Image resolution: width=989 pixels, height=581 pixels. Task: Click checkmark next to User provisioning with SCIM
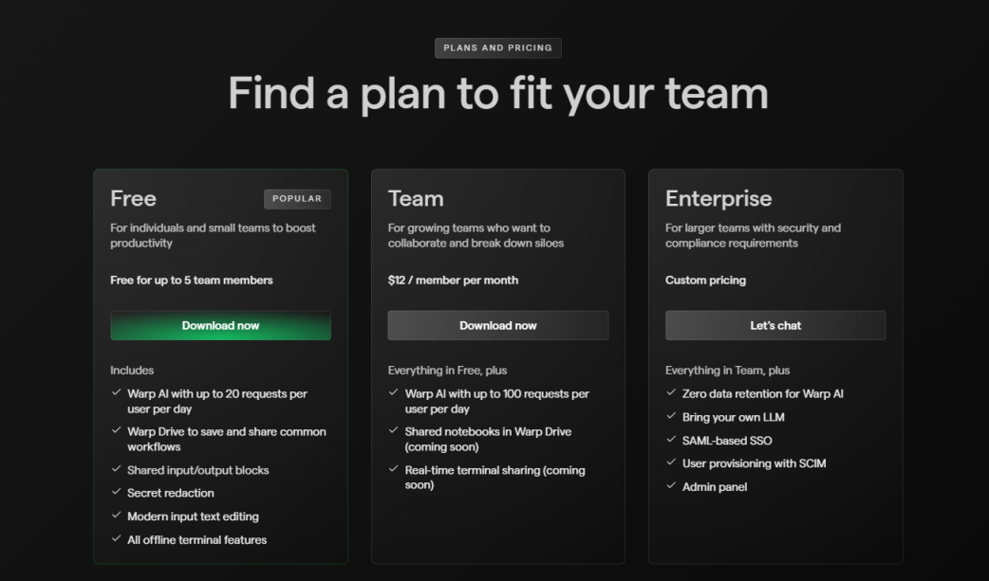tap(670, 463)
